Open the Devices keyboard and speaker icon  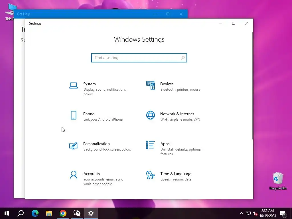pyautogui.click(x=151, y=85)
